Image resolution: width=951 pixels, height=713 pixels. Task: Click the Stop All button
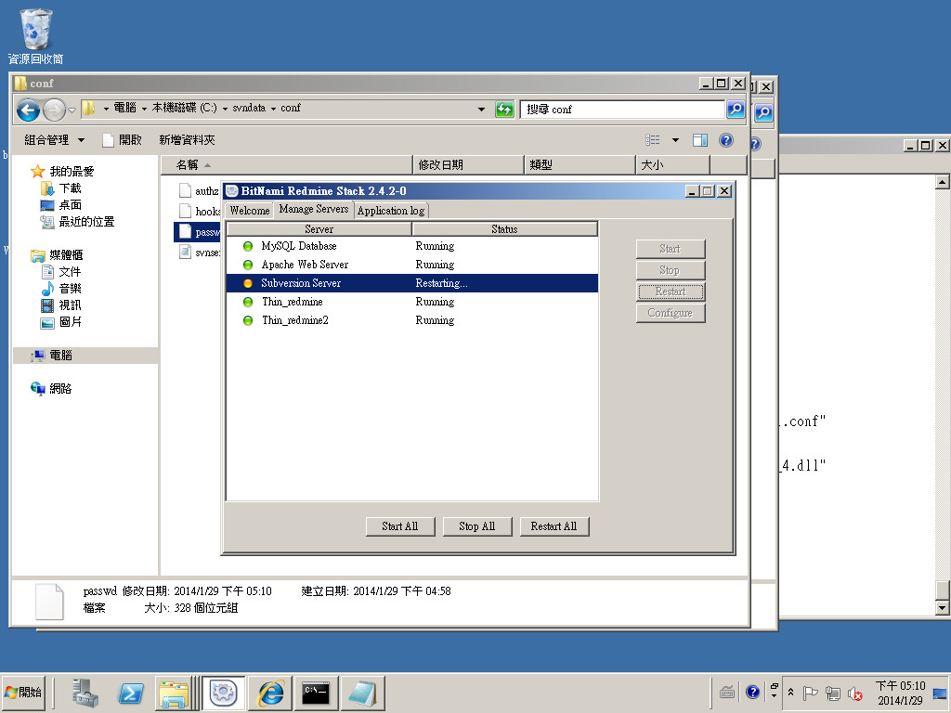coord(477,526)
